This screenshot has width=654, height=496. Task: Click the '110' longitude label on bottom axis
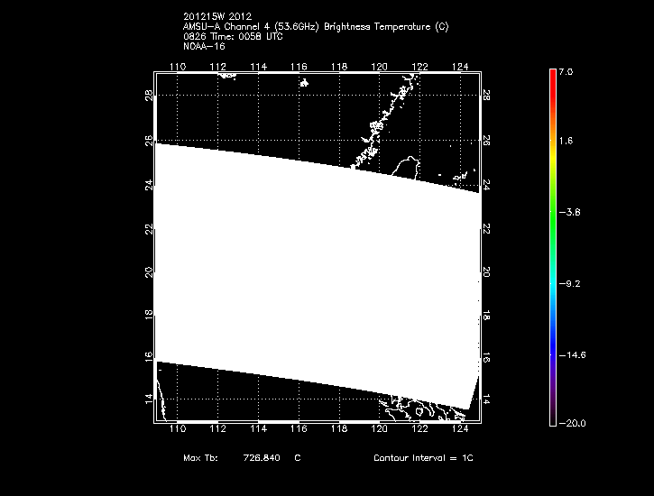[178, 428]
